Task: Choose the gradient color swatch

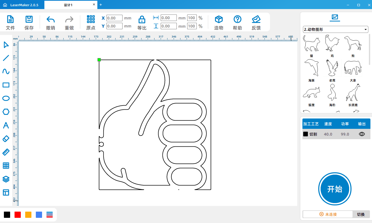Action: pos(50,214)
